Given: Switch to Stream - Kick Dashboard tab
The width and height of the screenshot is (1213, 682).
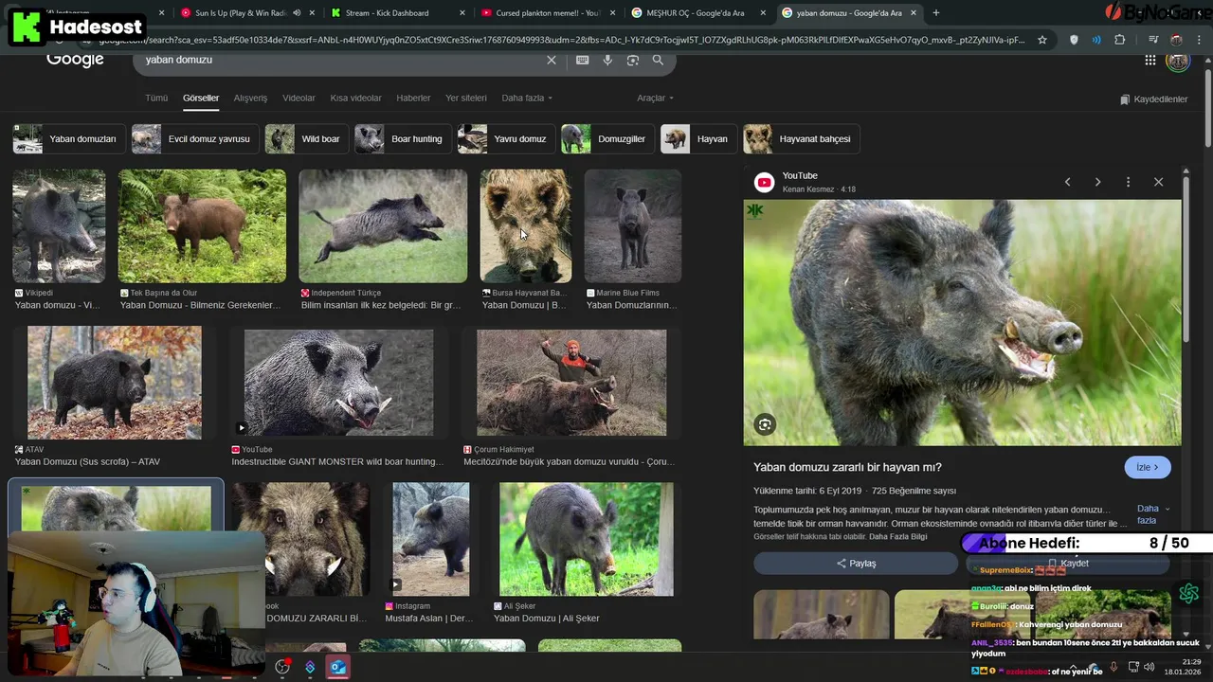Looking at the screenshot, I should click(x=398, y=13).
